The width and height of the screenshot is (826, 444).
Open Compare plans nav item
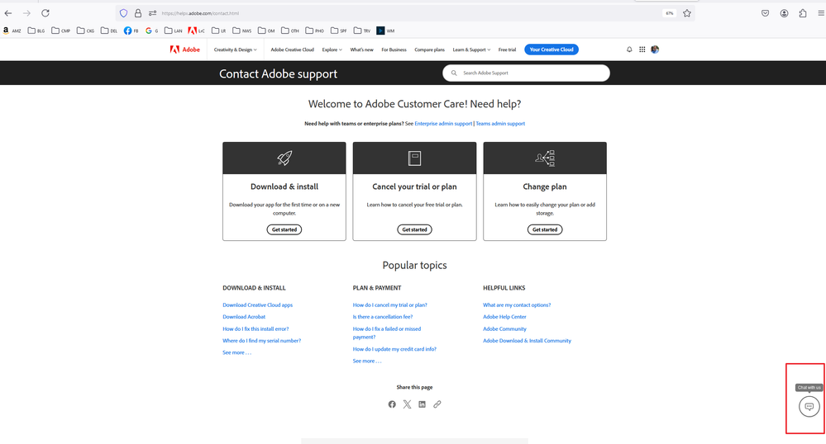[429, 50]
